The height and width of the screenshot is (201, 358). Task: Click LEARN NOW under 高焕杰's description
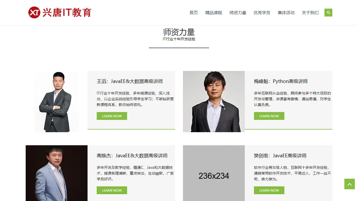coord(112,190)
